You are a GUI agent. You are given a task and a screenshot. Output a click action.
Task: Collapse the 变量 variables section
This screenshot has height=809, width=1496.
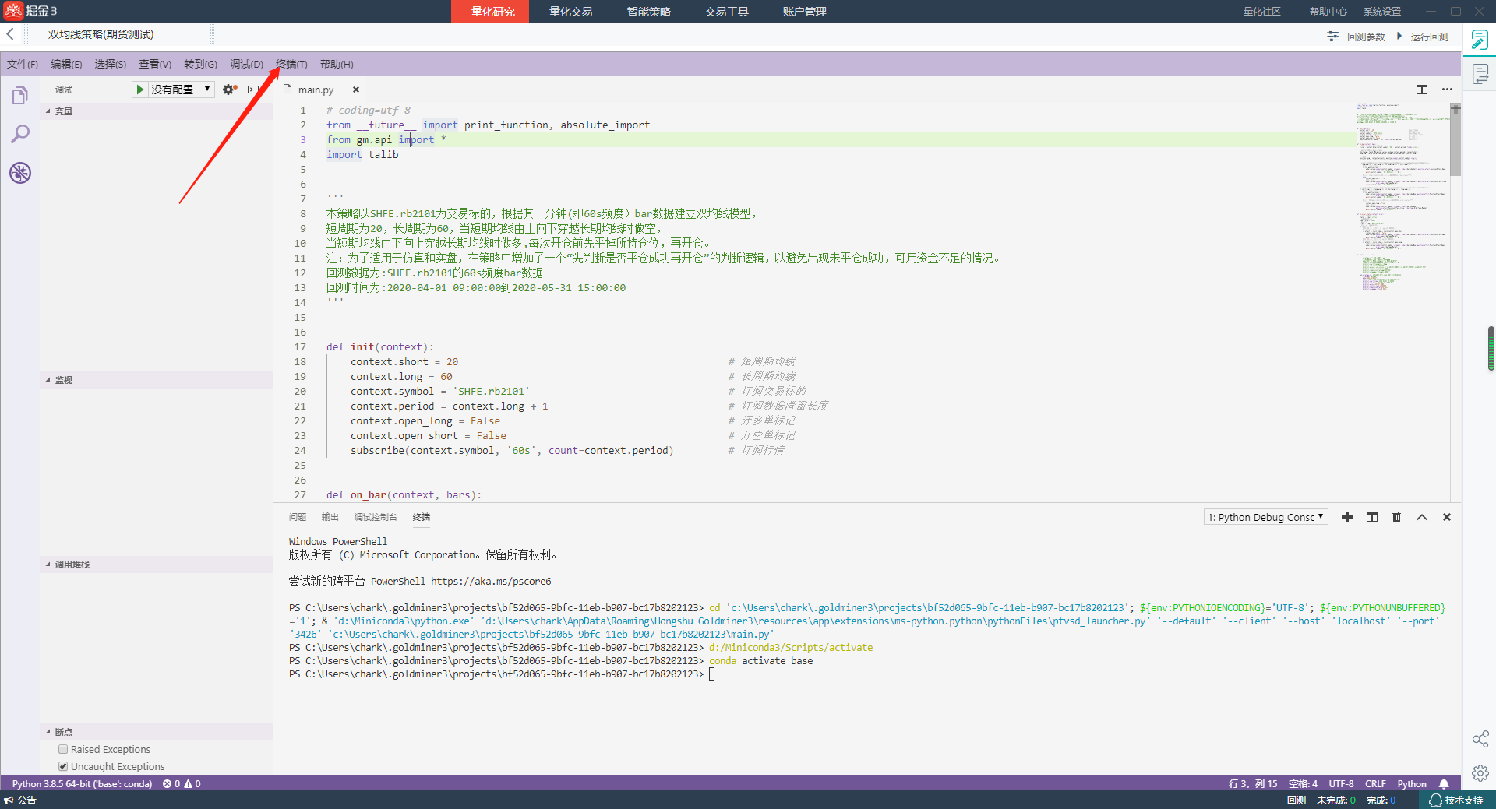pos(156,111)
